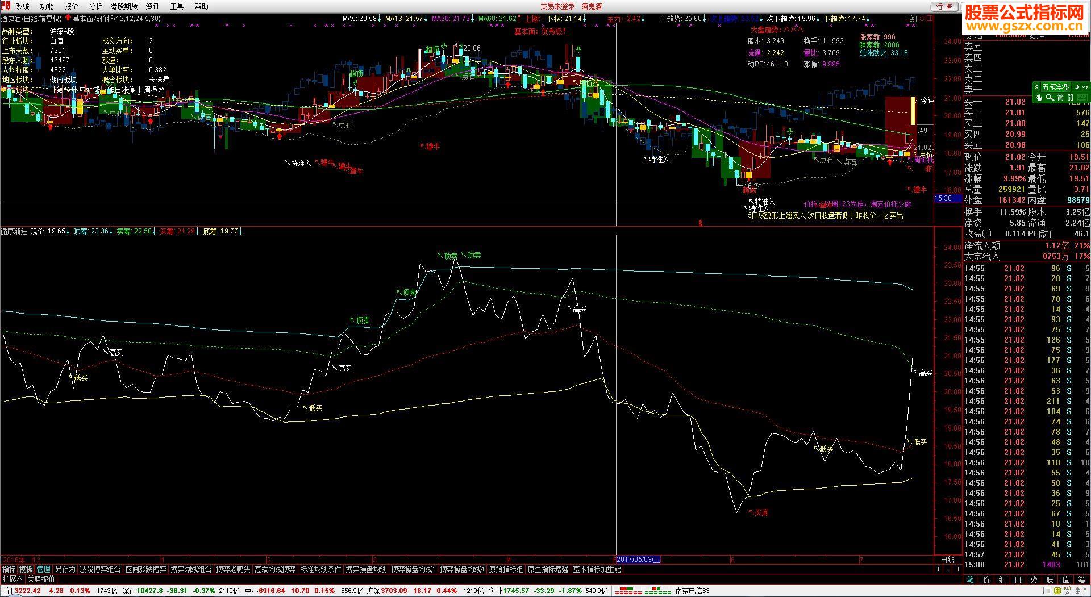Screen dimensions: 1091x597
Task: Click the 0 reset button under 日线
Action: pos(957,569)
